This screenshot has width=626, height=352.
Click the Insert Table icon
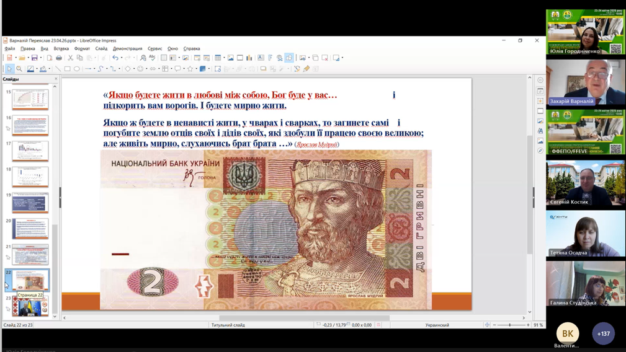coord(218,58)
